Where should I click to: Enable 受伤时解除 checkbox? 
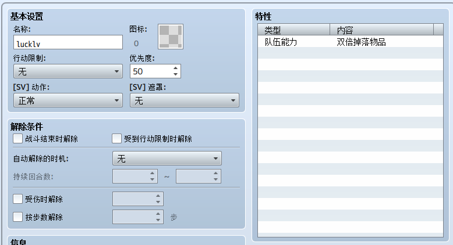pos(17,199)
